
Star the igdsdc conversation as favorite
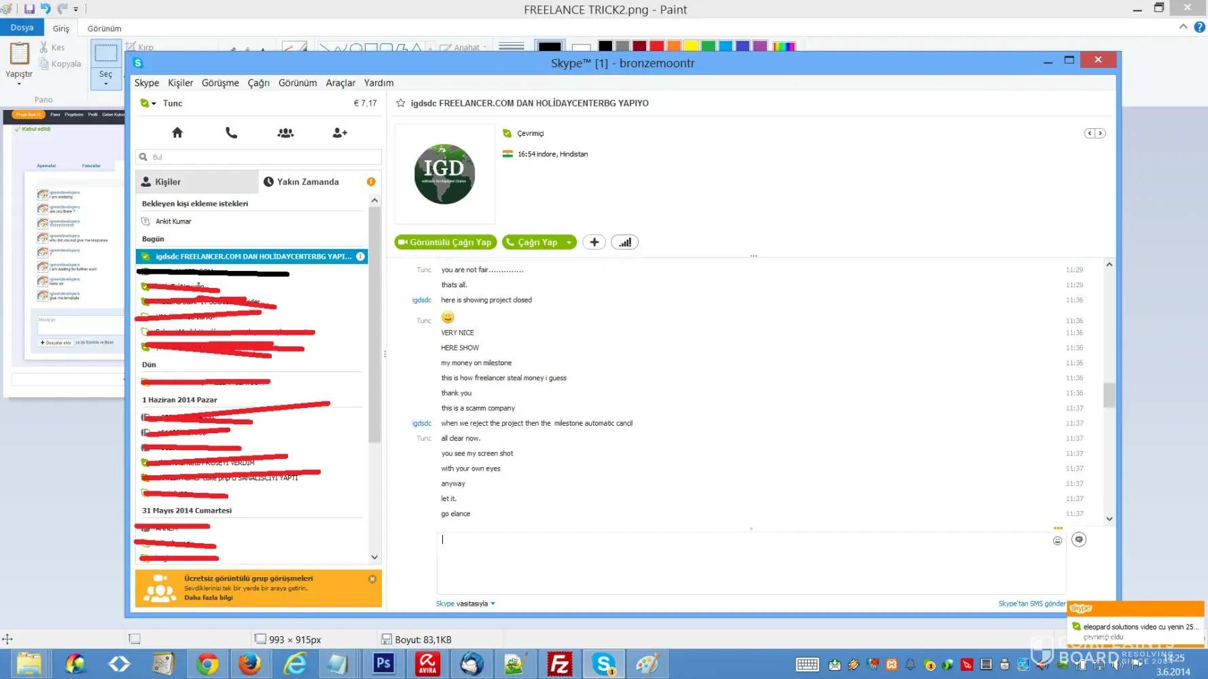click(401, 103)
